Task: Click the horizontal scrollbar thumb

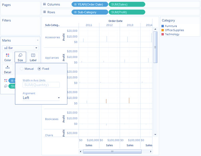Action: pyautogui.click(x=112, y=152)
